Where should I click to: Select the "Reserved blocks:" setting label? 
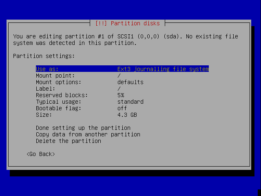coord(62,95)
